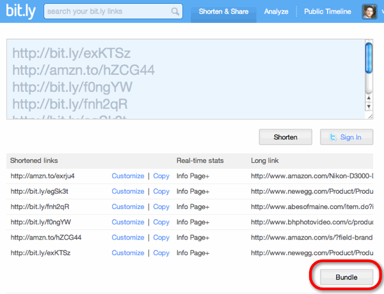The height and width of the screenshot is (294, 384).
Task: Customize the bit.ly/f0ngYW link
Action: pyautogui.click(x=128, y=222)
